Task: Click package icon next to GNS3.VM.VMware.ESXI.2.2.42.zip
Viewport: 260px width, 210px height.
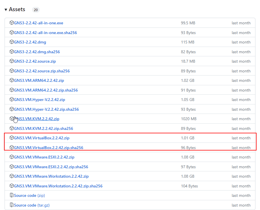Action: [12, 157]
